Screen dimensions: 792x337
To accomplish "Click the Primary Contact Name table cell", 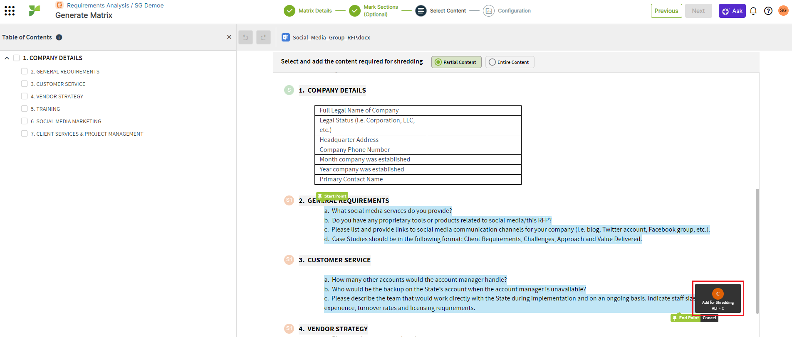I will pyautogui.click(x=371, y=179).
